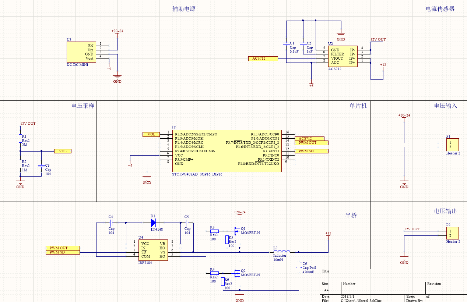Select diode D1 1N4148 symbol
This screenshot has height=302, width=467.
click(x=153, y=223)
